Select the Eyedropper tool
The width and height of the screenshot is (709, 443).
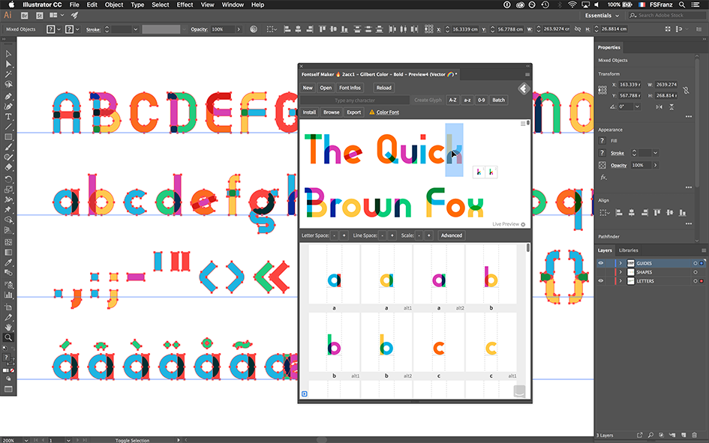(8, 262)
